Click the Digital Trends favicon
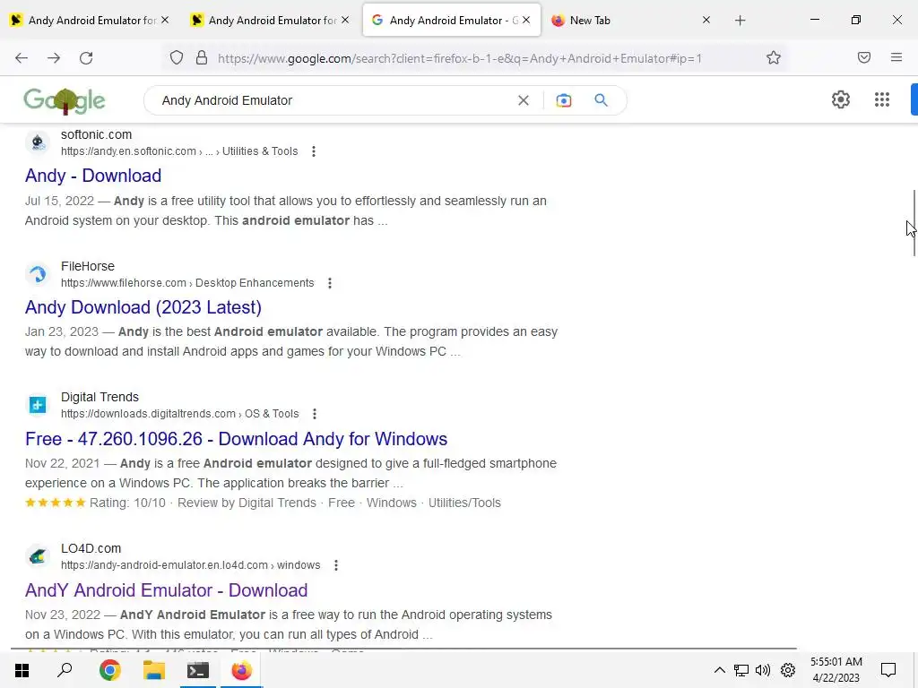 tap(38, 405)
